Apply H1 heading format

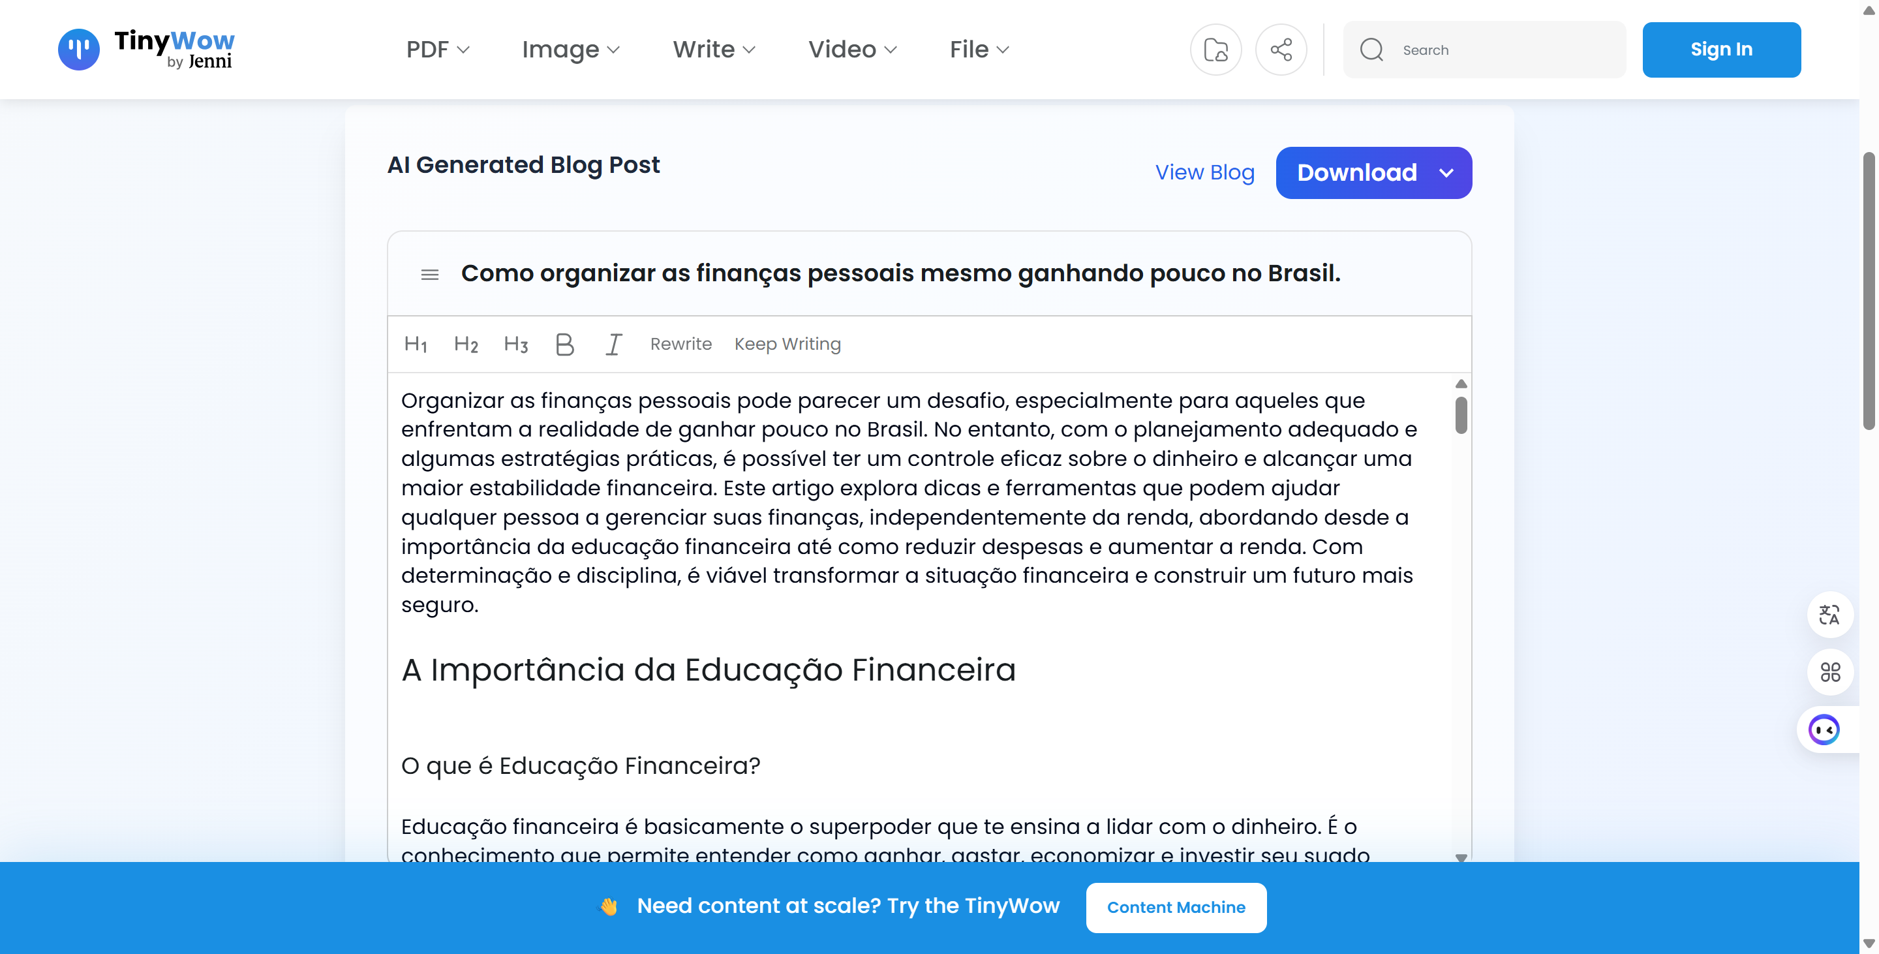coord(416,343)
